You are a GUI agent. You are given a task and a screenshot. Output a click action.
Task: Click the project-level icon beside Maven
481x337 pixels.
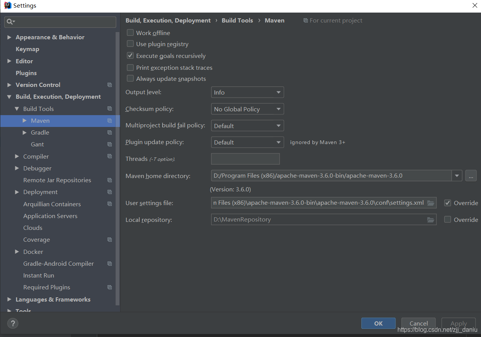pyautogui.click(x=110, y=120)
